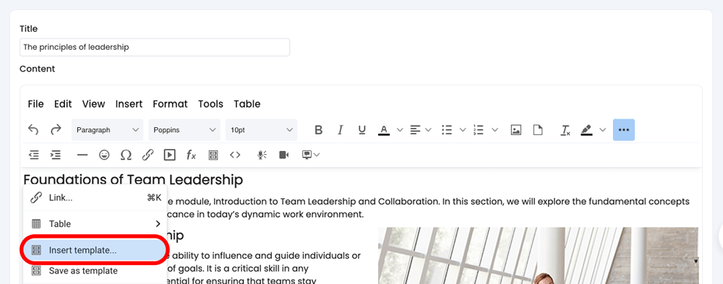Redo the last edit
The image size is (723, 284).
click(x=56, y=130)
